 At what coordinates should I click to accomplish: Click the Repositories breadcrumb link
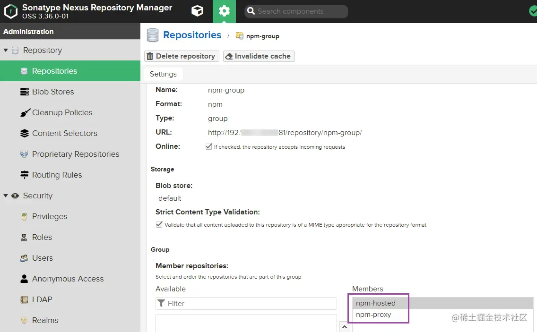point(192,35)
